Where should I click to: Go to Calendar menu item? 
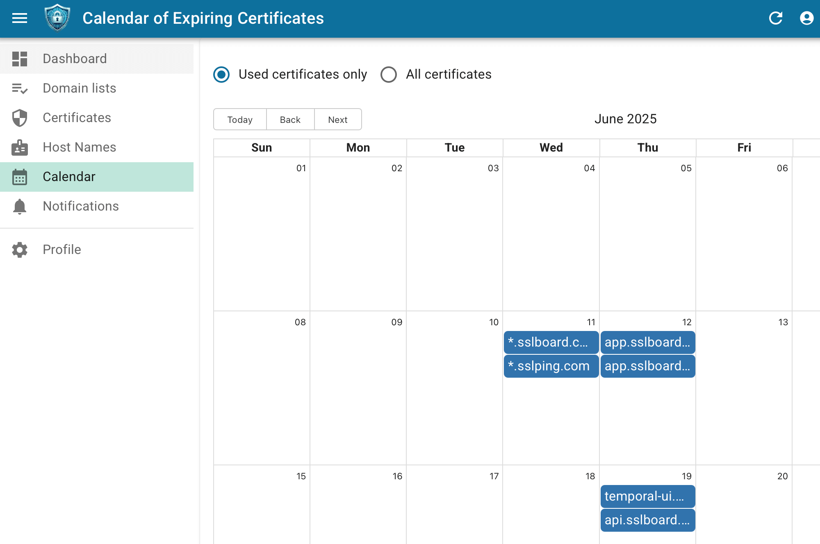click(69, 177)
